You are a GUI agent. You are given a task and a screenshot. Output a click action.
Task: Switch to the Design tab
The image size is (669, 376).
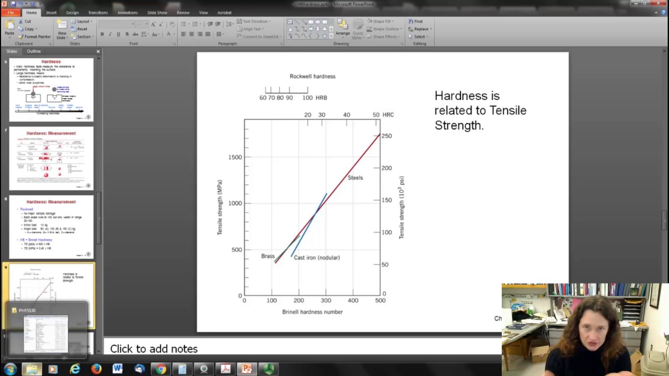point(73,13)
